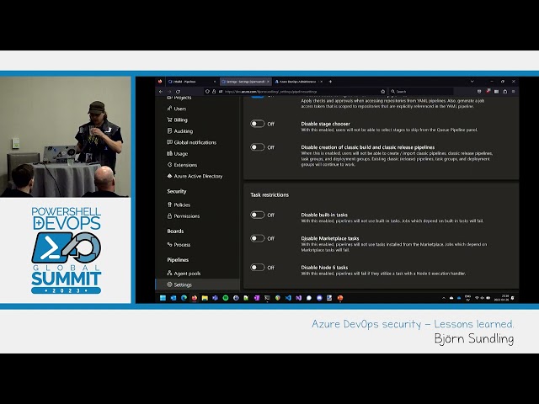Screen dimensions: 539x404
Task: Click the Pipelines section heading
Action: pos(178,260)
